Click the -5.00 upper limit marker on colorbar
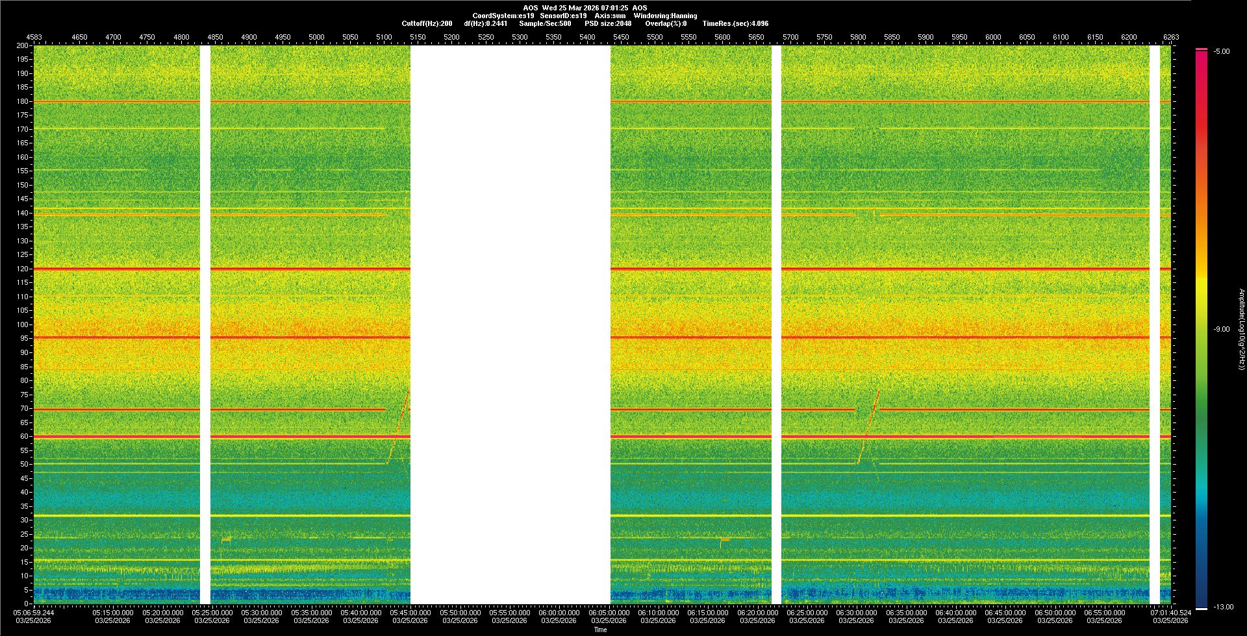 (x=1202, y=49)
